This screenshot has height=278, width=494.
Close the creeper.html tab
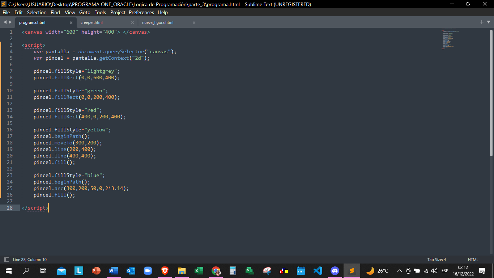pos(132,22)
